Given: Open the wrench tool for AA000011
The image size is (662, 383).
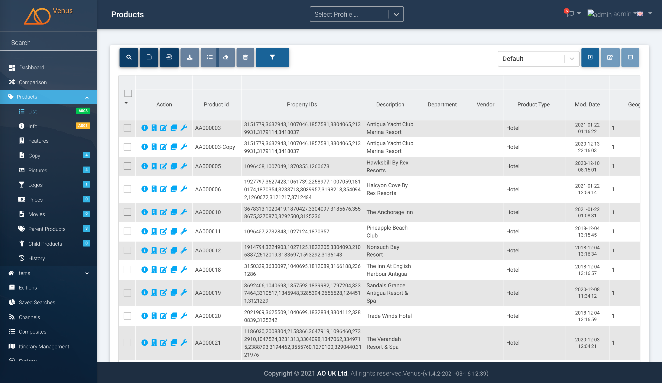Looking at the screenshot, I should (184, 231).
